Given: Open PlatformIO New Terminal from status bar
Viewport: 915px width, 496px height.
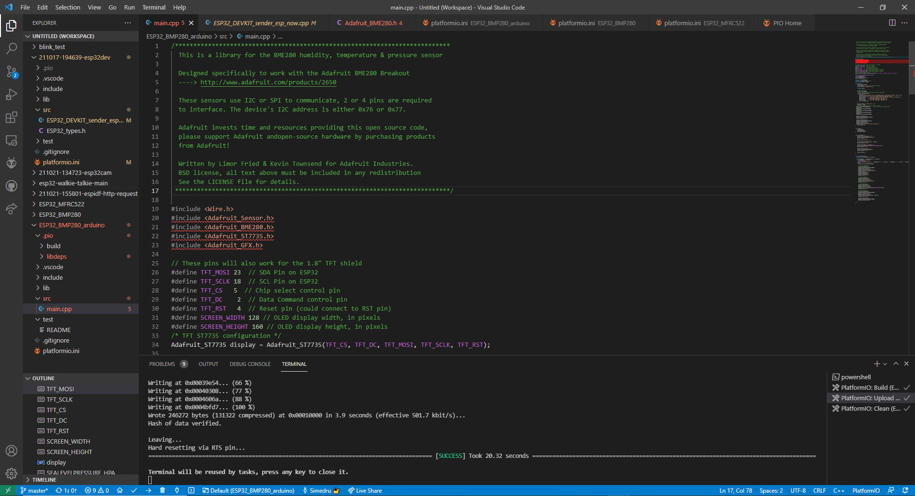Looking at the screenshot, I should tap(191, 490).
